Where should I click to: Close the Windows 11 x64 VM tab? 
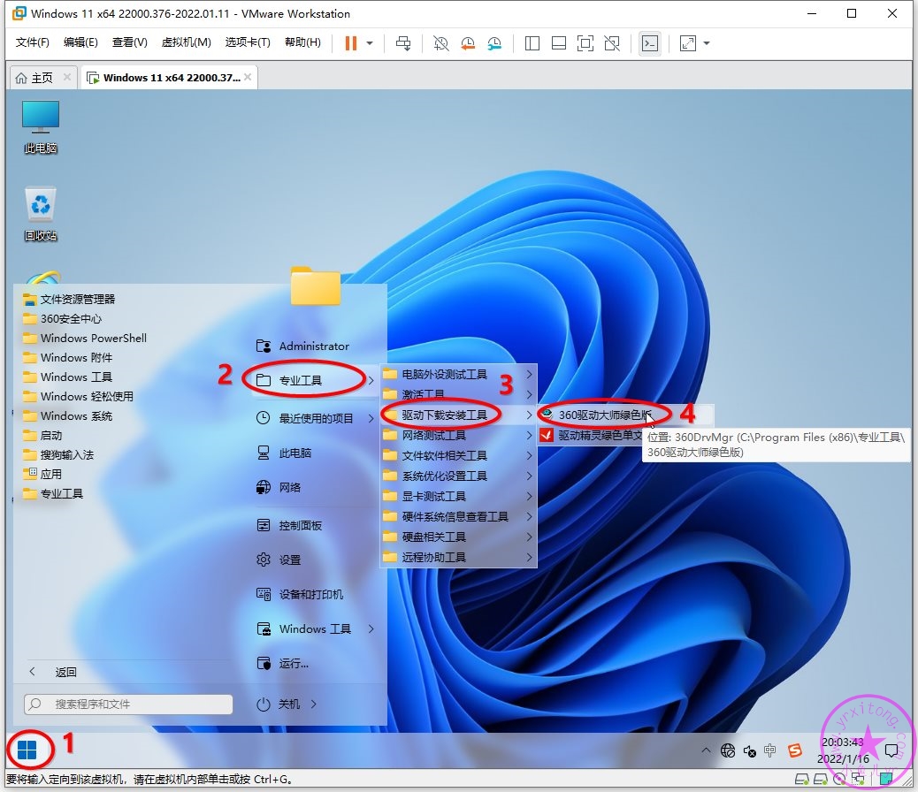click(x=248, y=77)
